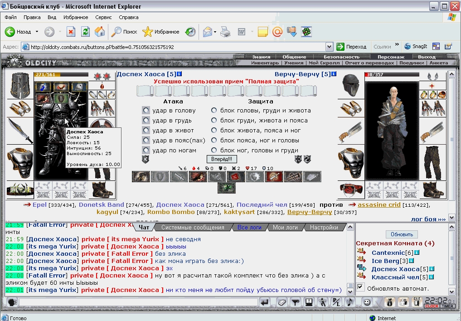Screen dimensions: 461x321
Task: Click info icon beside Cantexnic[6]
Action: click(417, 253)
